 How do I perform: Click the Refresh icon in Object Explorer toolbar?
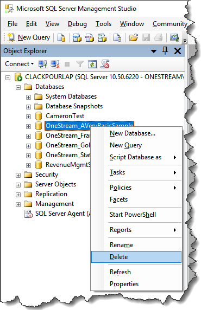click(x=92, y=64)
